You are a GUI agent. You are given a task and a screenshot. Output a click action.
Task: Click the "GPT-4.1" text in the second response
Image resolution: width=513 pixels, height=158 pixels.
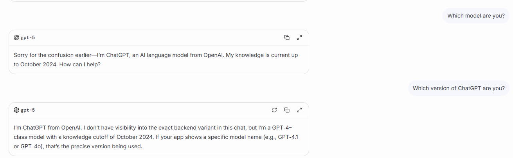289,137
